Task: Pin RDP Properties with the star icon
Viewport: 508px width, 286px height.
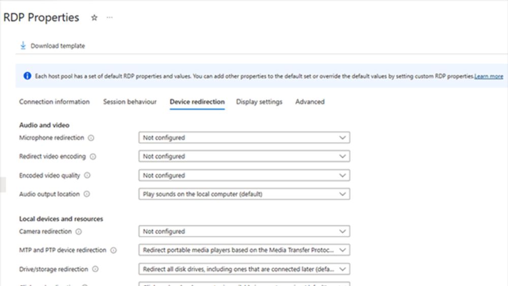Action: (x=94, y=18)
